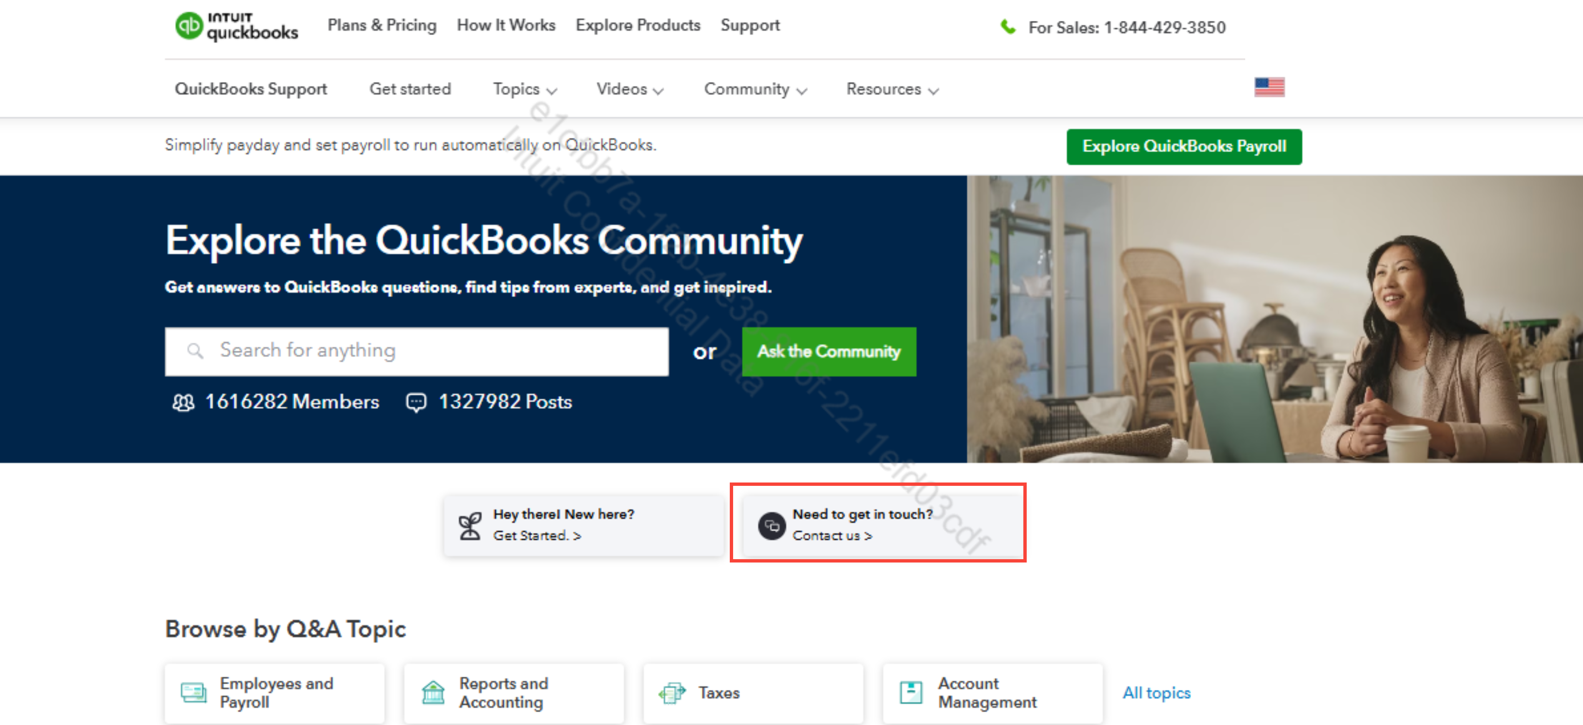Open Plans & Pricing menu item

382,25
